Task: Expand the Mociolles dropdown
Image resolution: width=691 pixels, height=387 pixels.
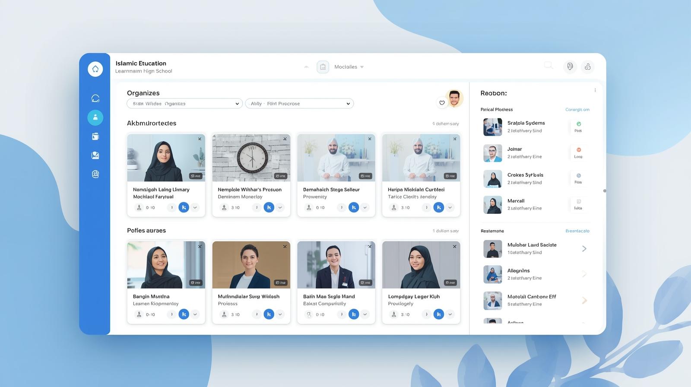Action: (349, 67)
